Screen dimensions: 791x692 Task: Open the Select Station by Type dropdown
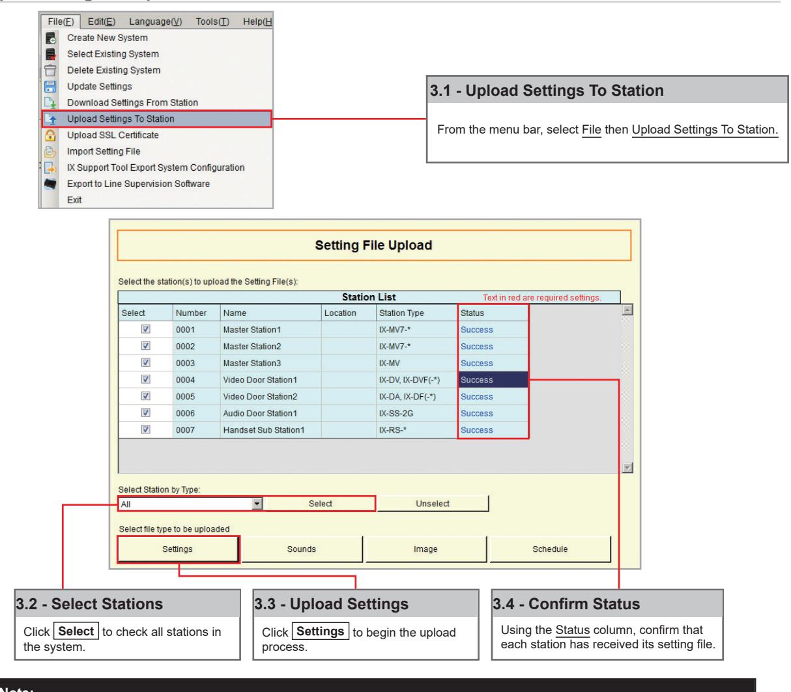click(257, 504)
